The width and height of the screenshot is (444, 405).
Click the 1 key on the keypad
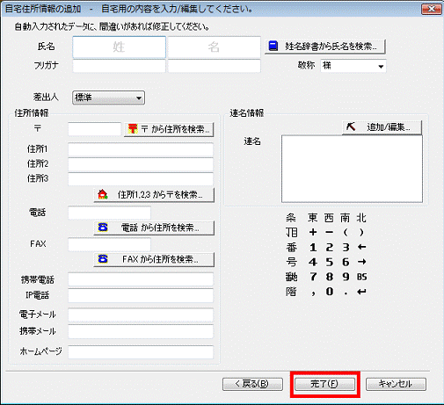313,248
